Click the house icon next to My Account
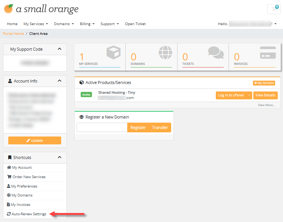This screenshot has height=222, width=283. (9, 167)
